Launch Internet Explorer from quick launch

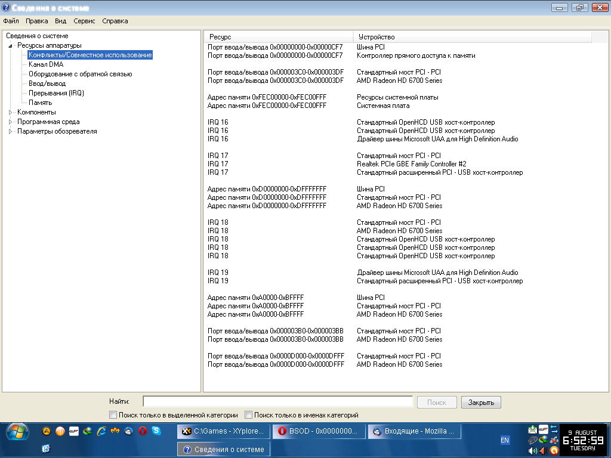tap(101, 431)
